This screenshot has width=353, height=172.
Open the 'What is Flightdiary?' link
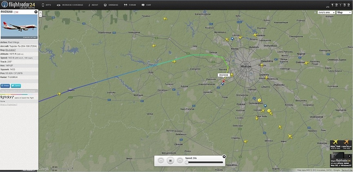coord(9,105)
